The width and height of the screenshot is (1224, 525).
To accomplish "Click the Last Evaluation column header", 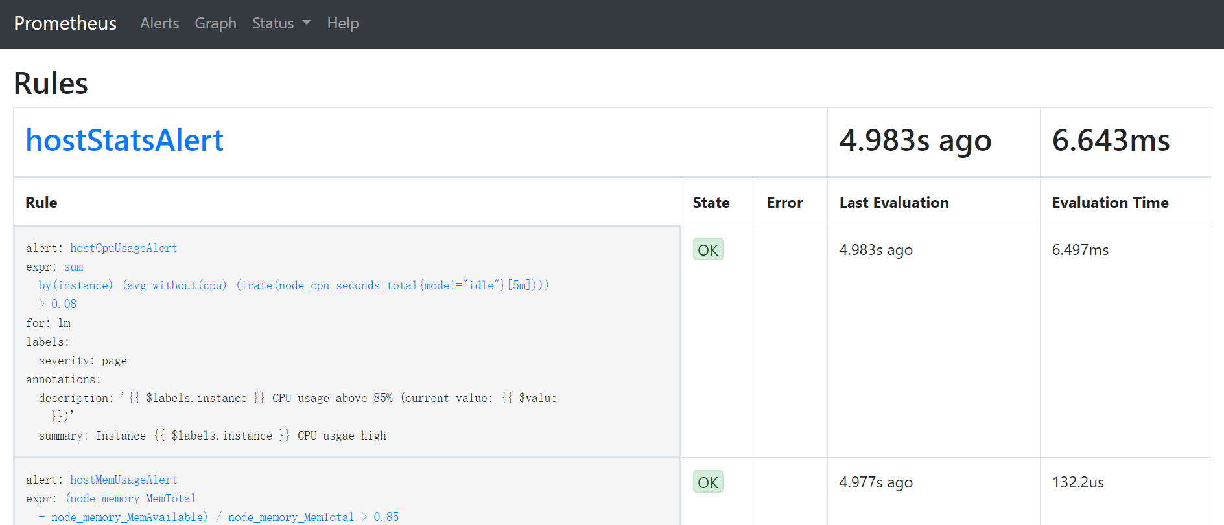I will tap(893, 203).
